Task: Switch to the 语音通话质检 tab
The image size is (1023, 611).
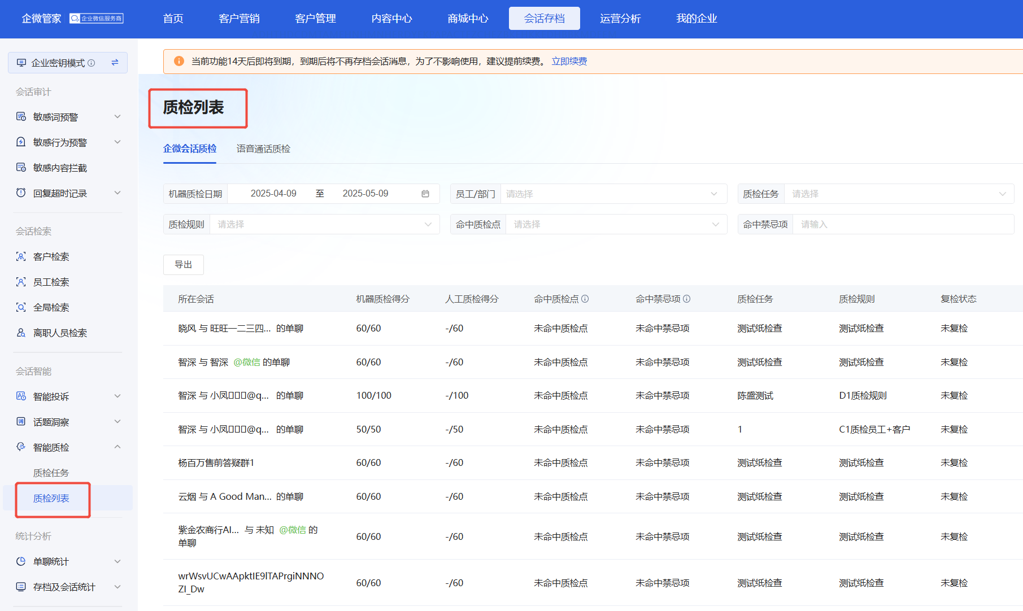Action: (x=263, y=149)
